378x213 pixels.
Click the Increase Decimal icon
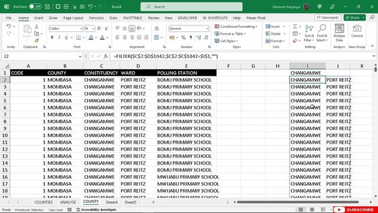[x=198, y=37]
